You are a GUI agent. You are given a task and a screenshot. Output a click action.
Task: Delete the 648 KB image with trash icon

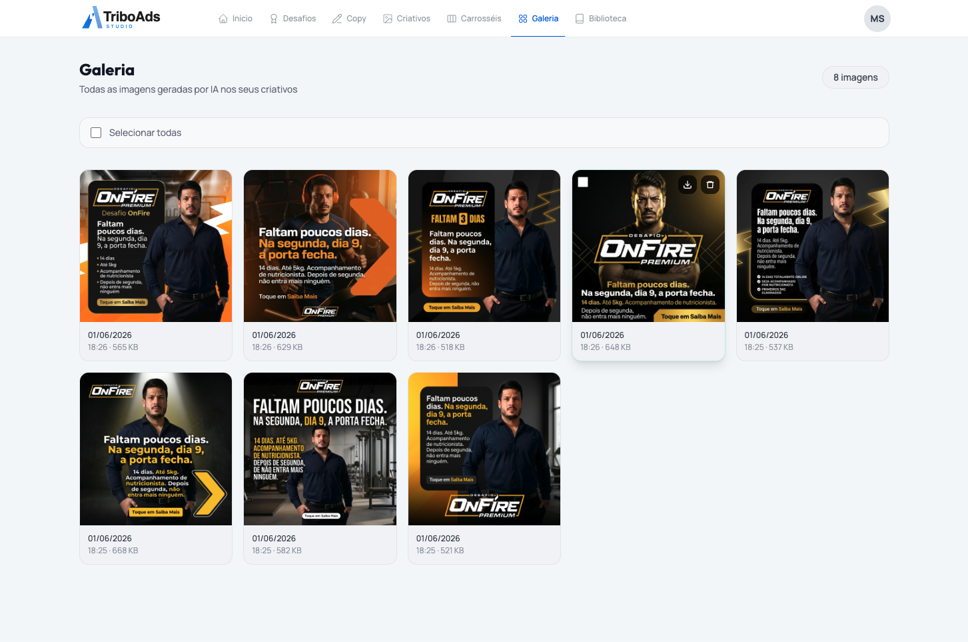[x=710, y=185]
